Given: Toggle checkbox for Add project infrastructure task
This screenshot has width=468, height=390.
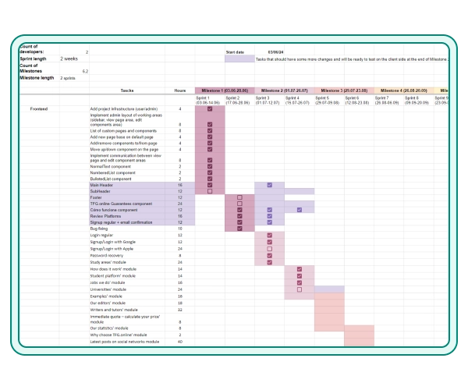Looking at the screenshot, I should click(210, 110).
